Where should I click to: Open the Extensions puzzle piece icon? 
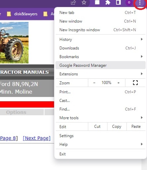click(108, 2)
